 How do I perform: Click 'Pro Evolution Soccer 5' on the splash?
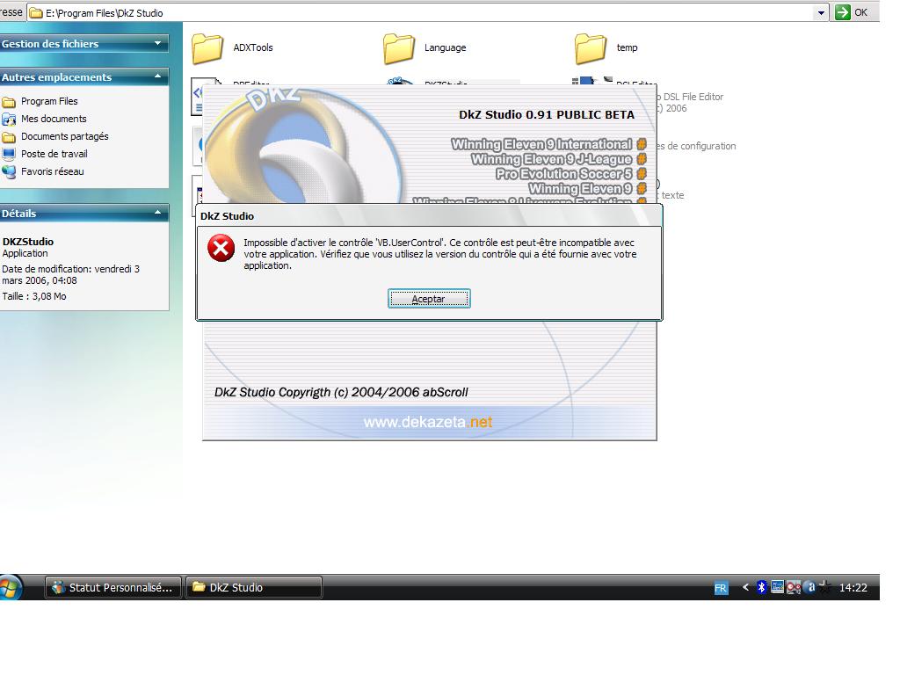[563, 173]
